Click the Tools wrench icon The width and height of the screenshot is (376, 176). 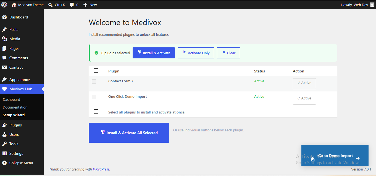[4, 144]
